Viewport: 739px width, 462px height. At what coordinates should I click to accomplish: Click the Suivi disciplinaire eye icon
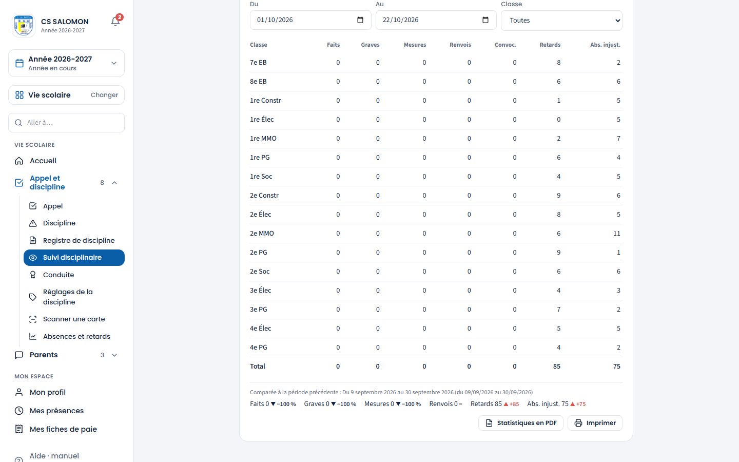click(x=33, y=258)
